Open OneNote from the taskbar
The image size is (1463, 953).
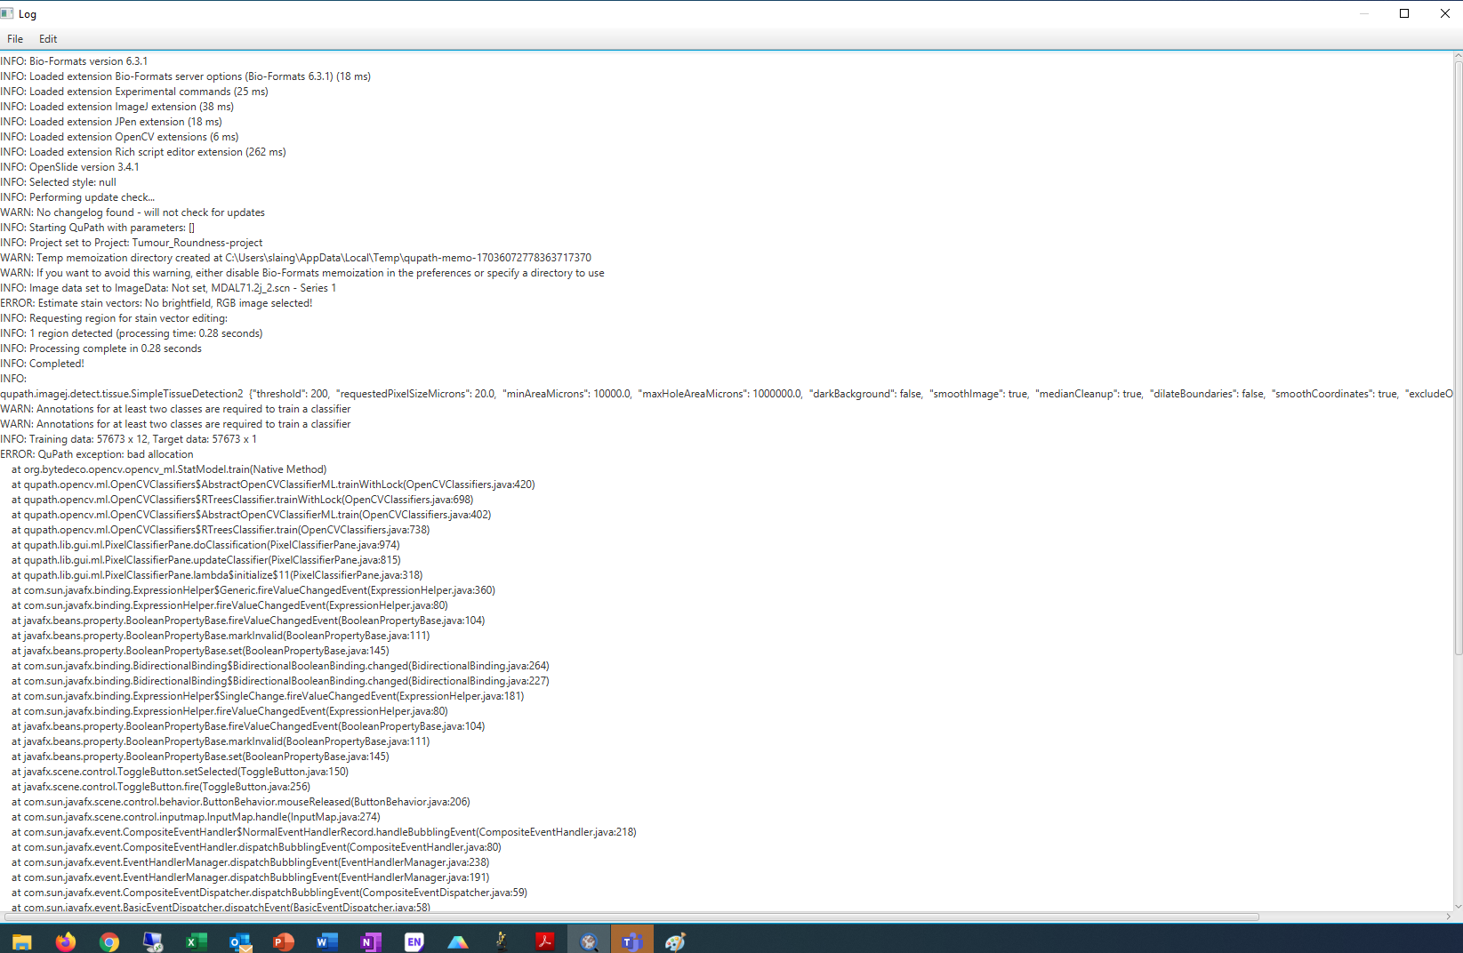[x=370, y=940]
